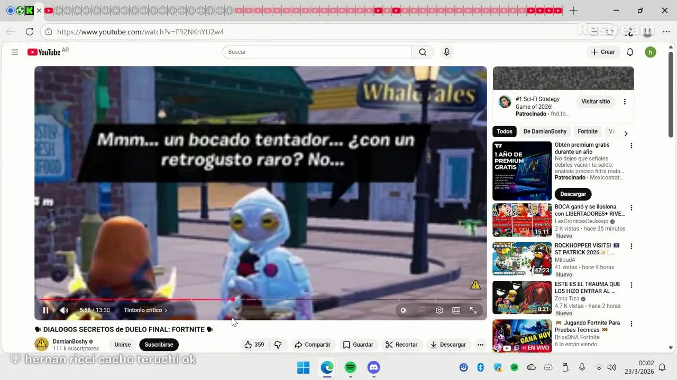Click the search magnifier button
The image size is (677, 380).
click(x=423, y=52)
